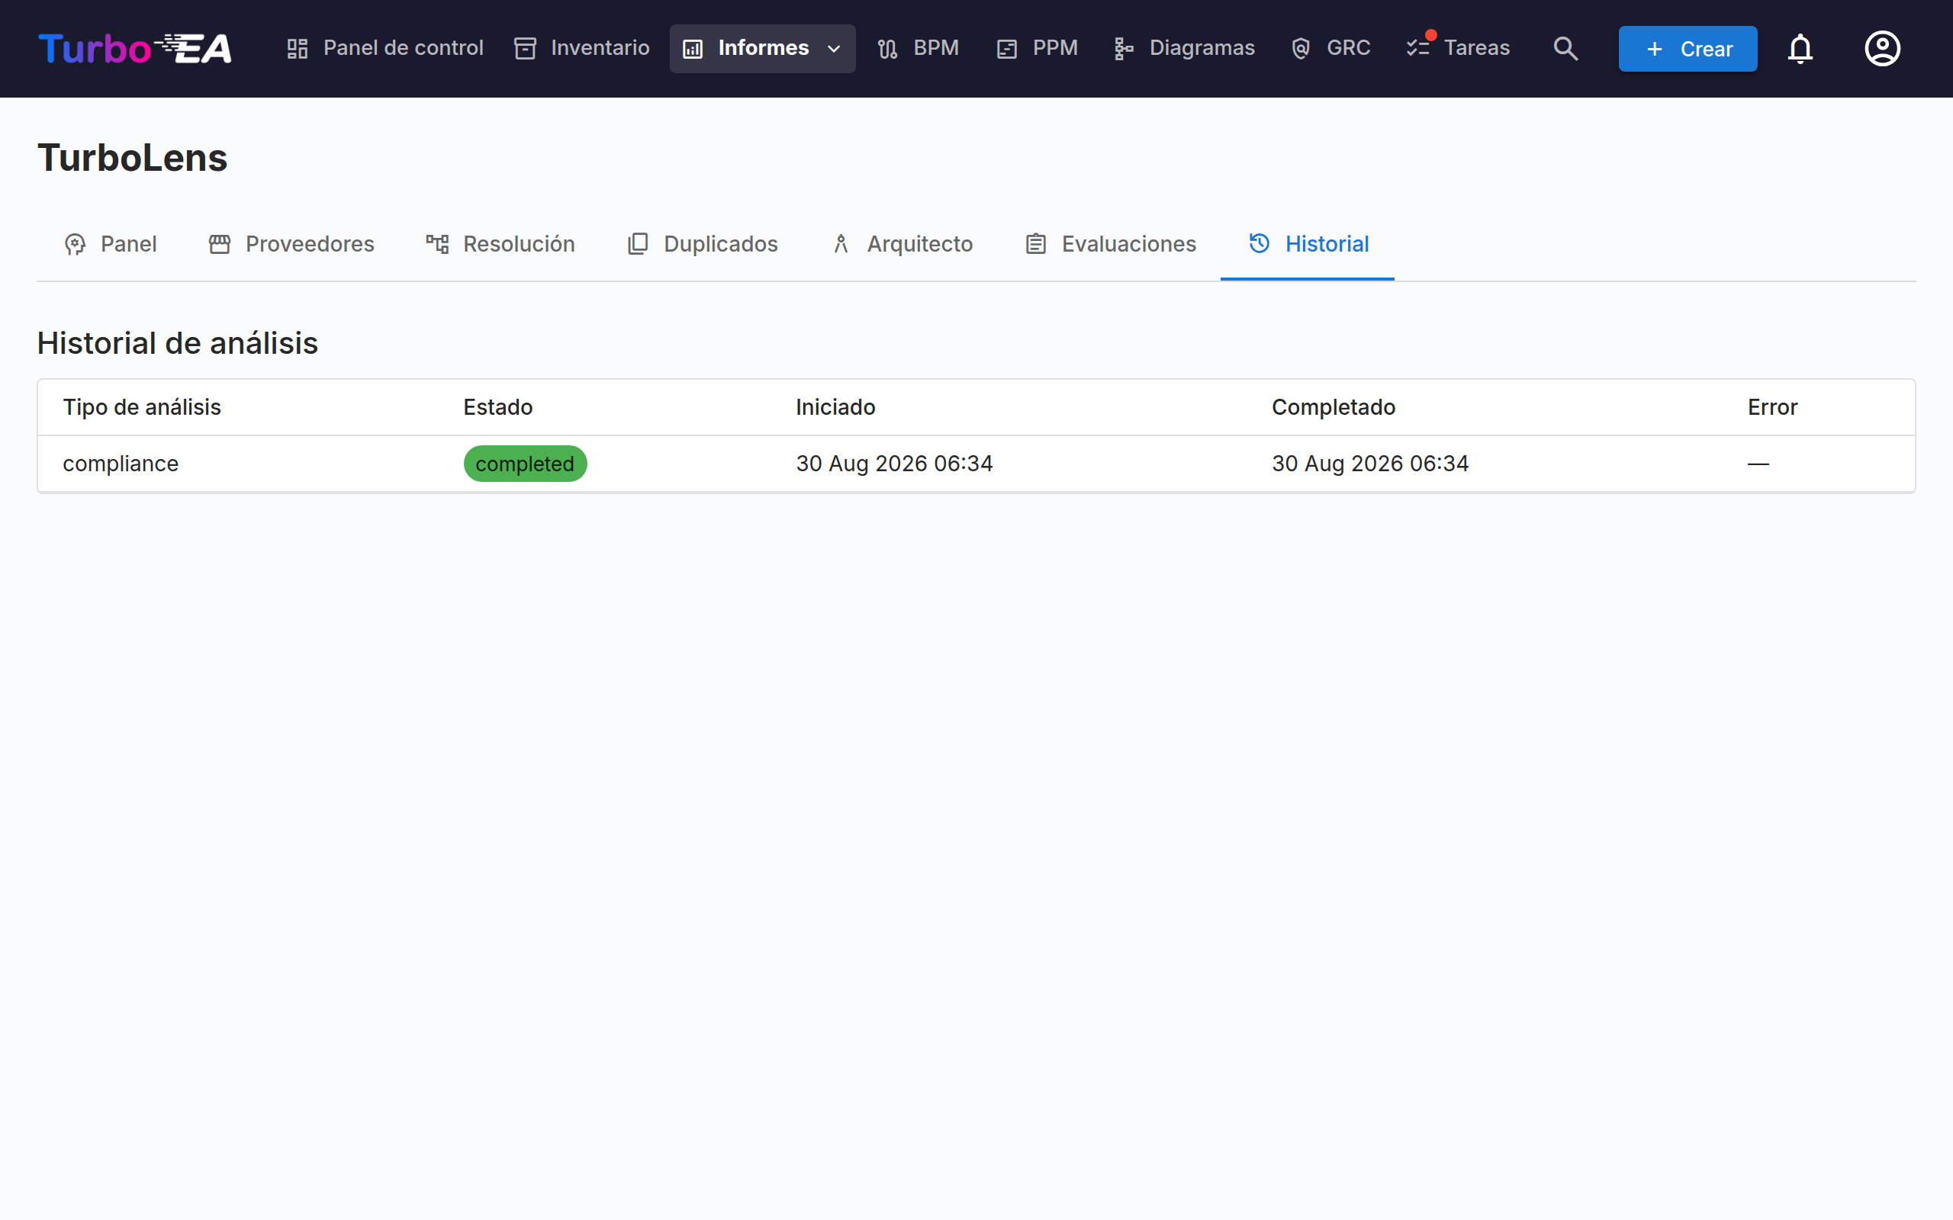
Task: Open the notifications bell
Action: [1800, 48]
